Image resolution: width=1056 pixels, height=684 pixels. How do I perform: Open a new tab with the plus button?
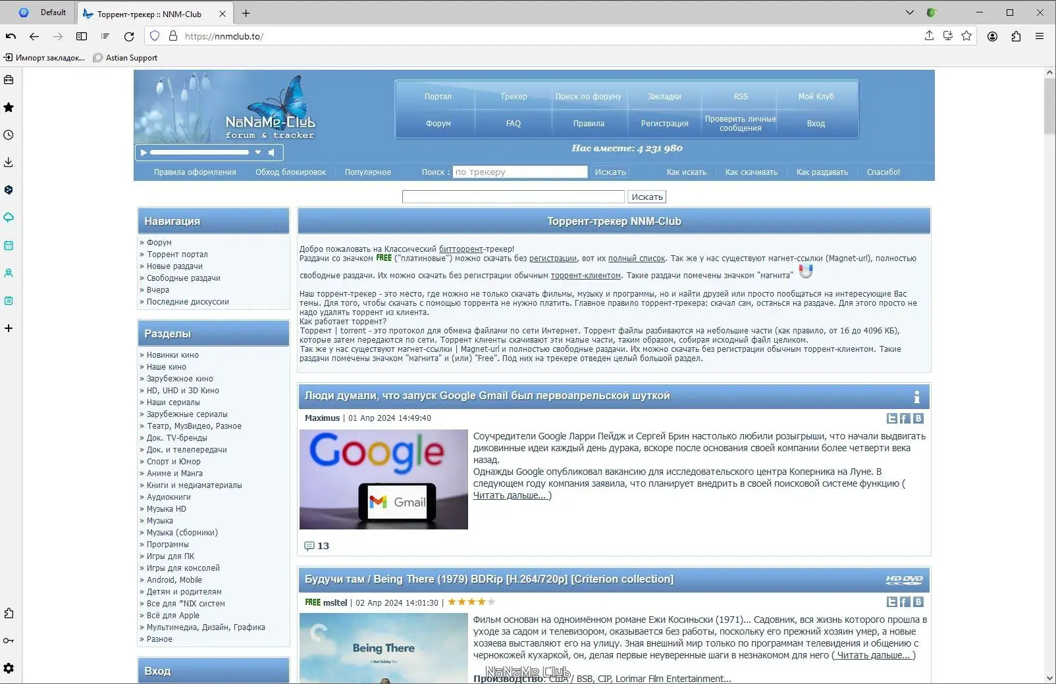tap(246, 13)
